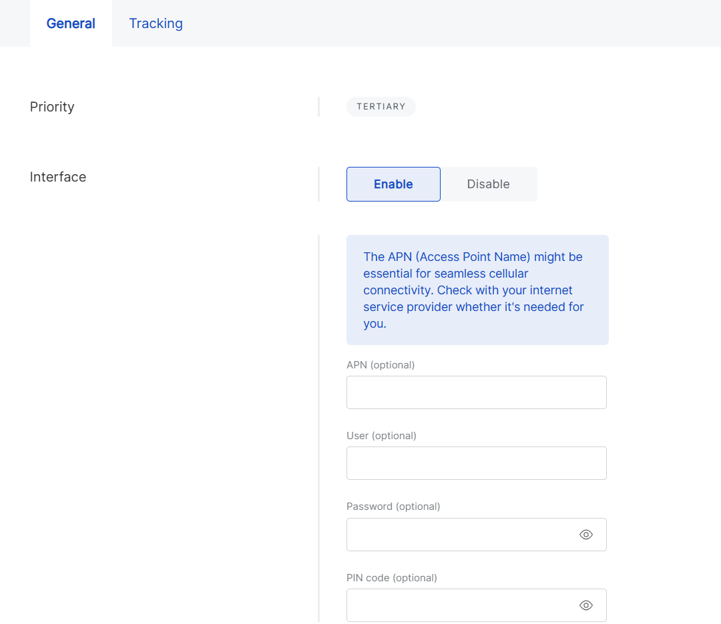Click the vertical separator beside the Enable button

319,184
